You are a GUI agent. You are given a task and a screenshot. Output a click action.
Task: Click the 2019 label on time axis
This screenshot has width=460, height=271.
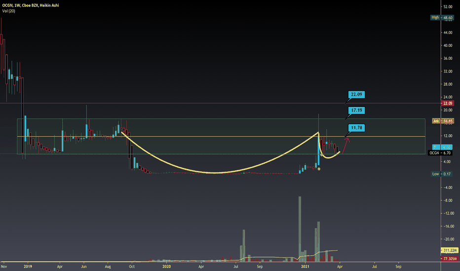click(x=28, y=267)
